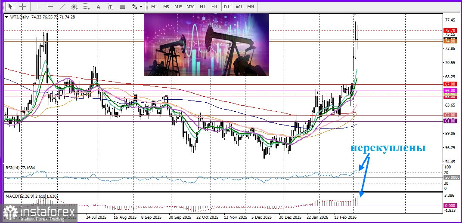Choose the Fibonacci retracement tool
462x223 pixels.
(x=87, y=6)
